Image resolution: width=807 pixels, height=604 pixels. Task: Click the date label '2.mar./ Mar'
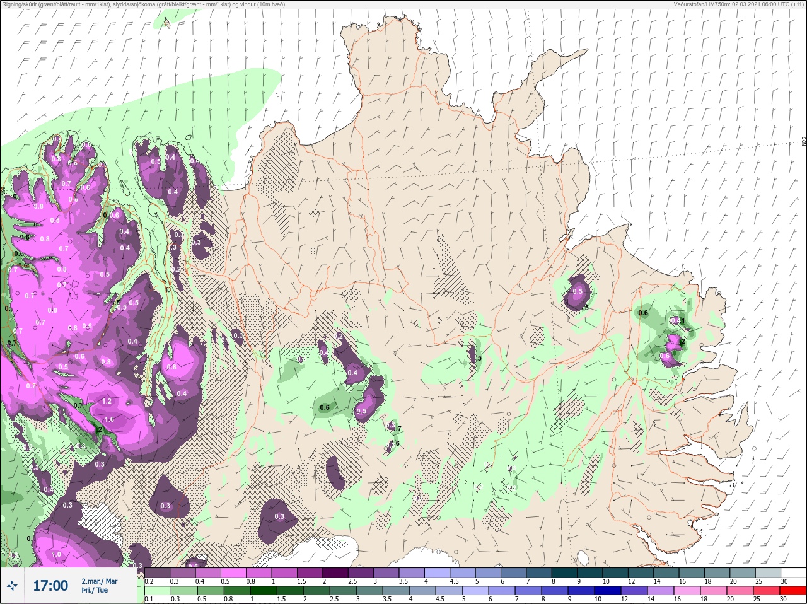(99, 581)
